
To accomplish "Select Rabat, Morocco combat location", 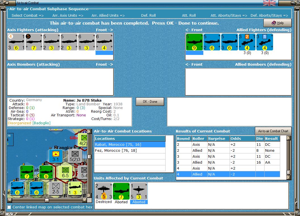I will pyautogui.click(x=130, y=145).
